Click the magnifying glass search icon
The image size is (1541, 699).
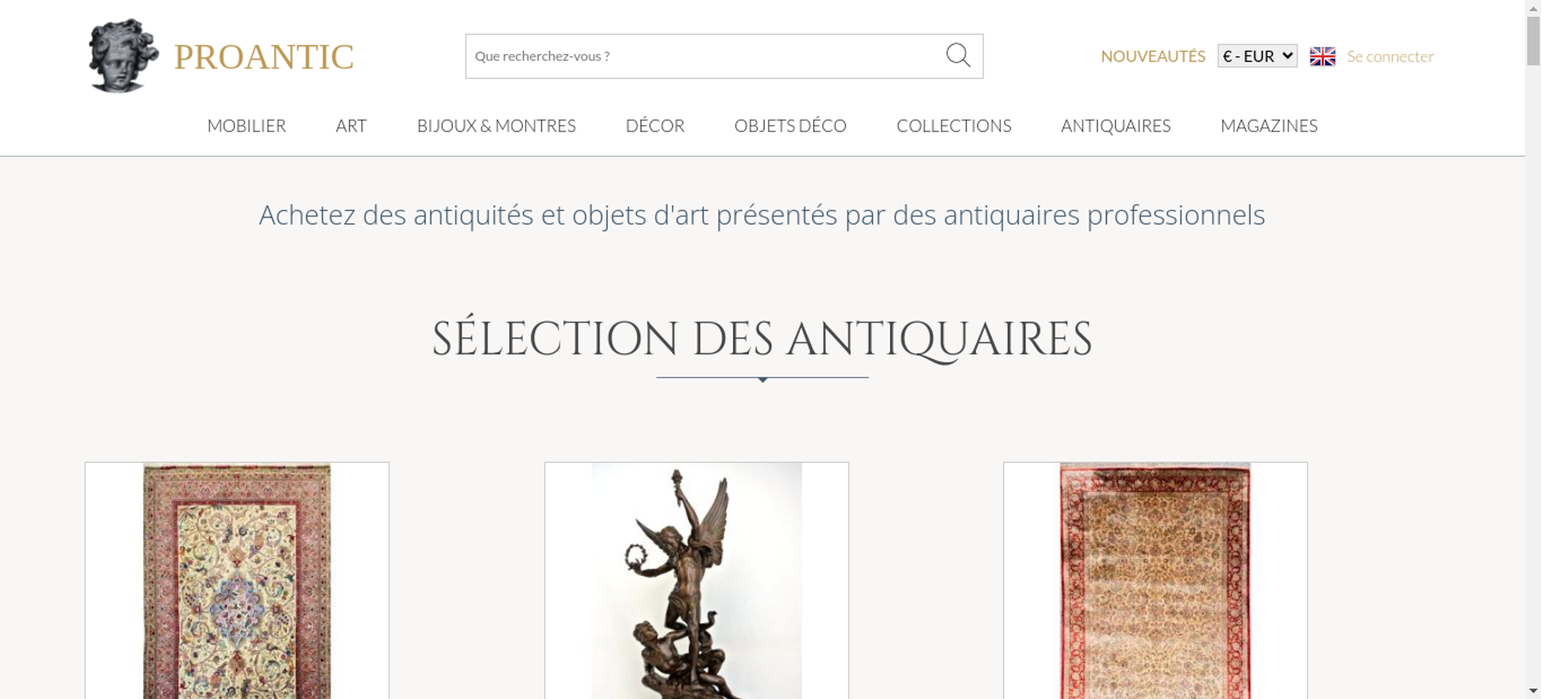pyautogui.click(x=958, y=55)
